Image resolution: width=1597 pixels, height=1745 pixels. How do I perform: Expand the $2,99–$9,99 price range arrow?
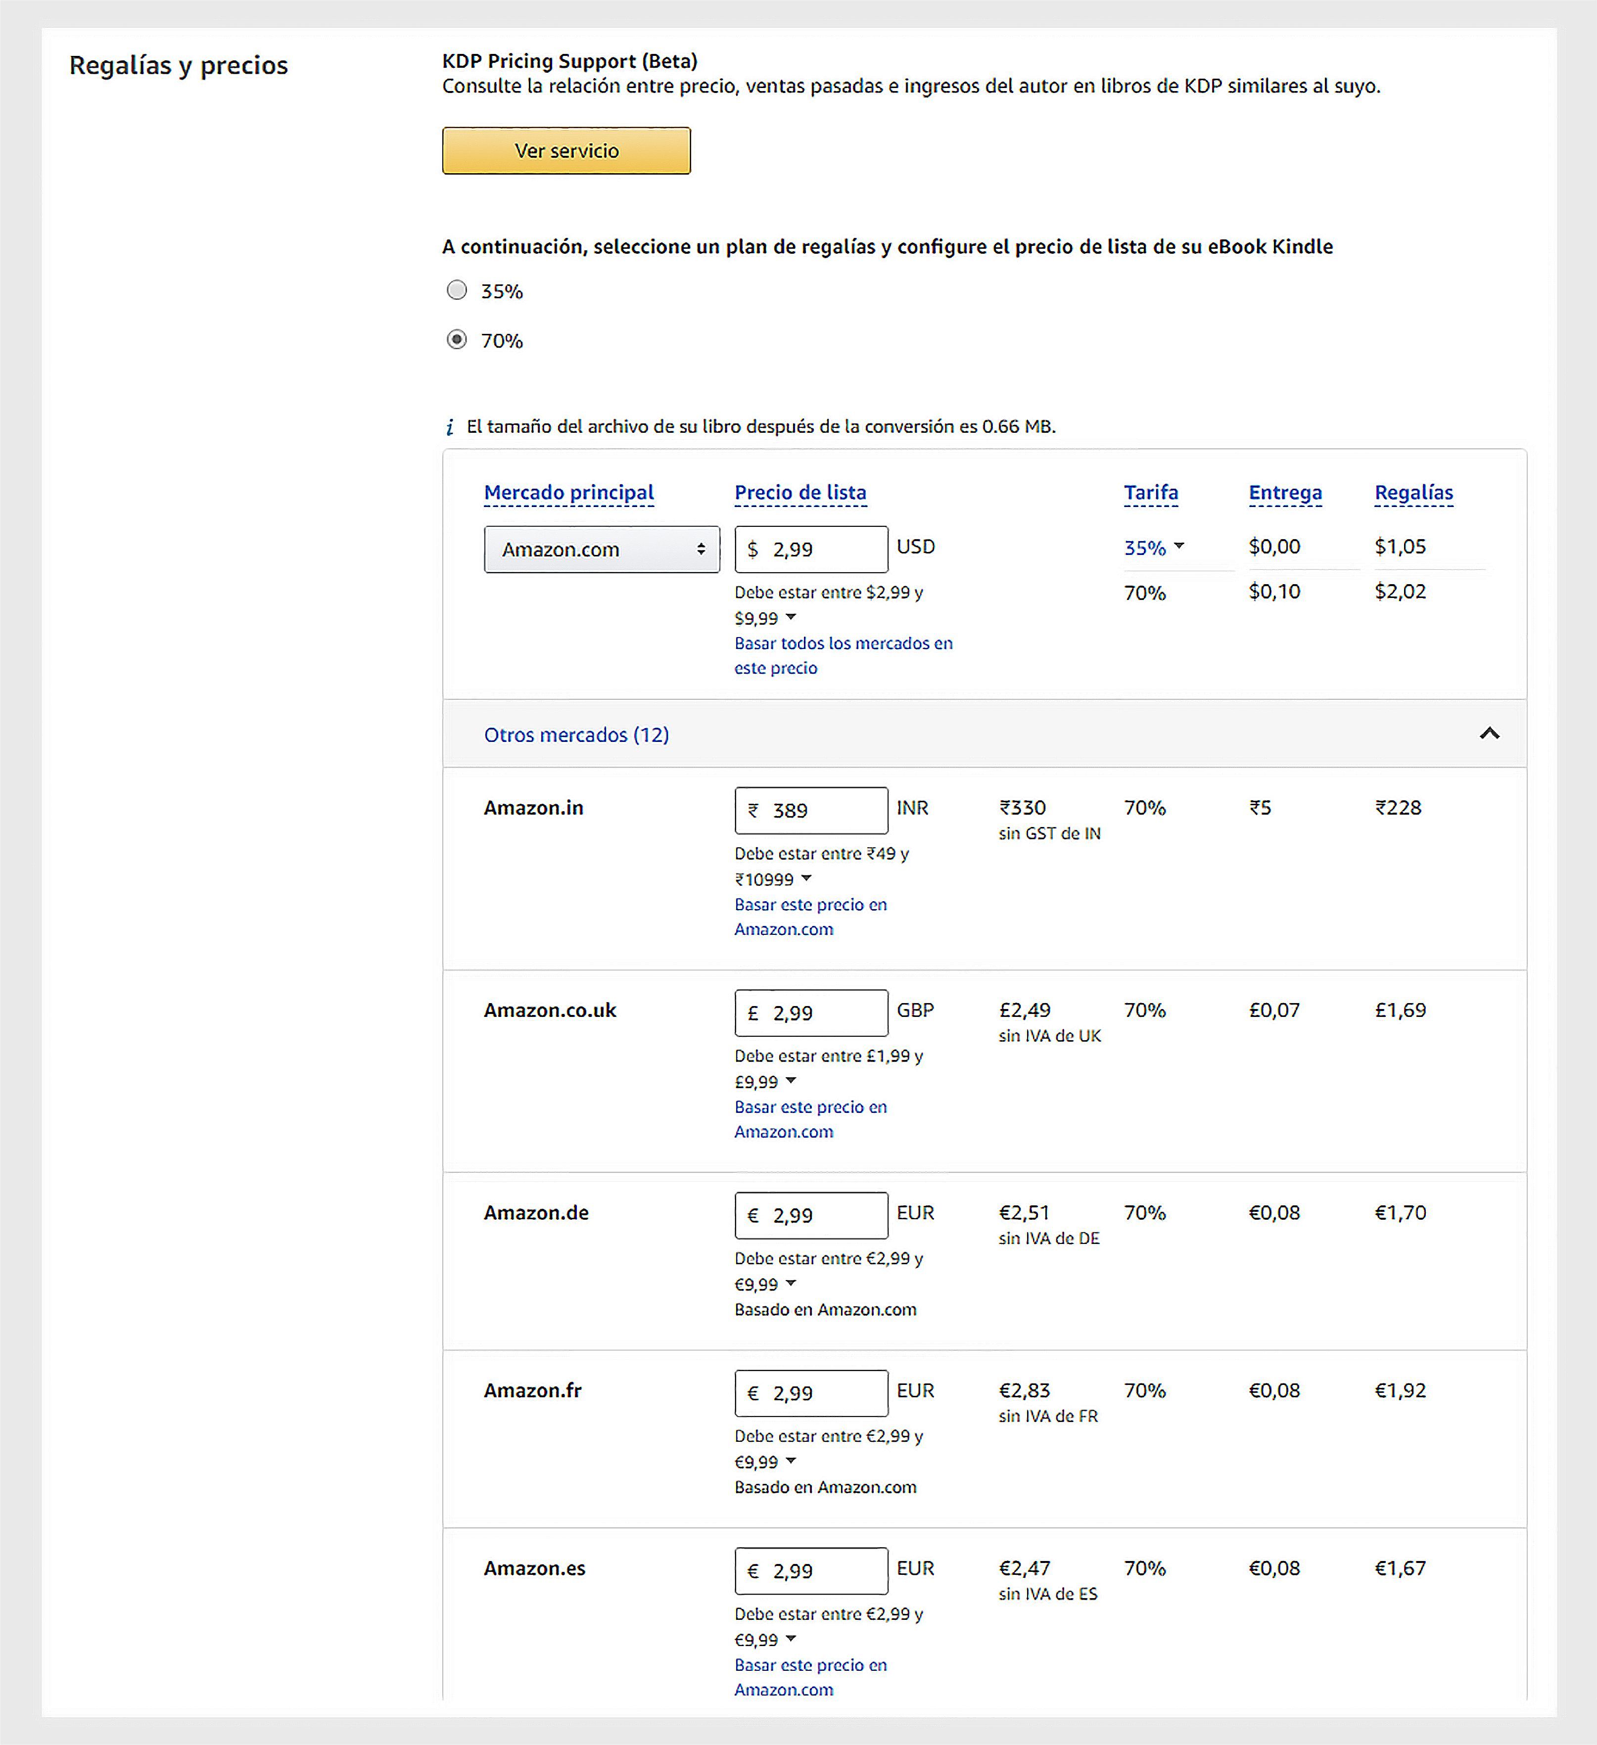(790, 617)
